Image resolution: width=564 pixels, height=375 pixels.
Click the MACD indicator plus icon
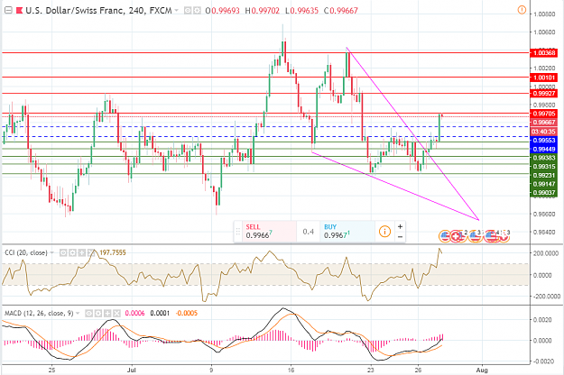(107, 314)
